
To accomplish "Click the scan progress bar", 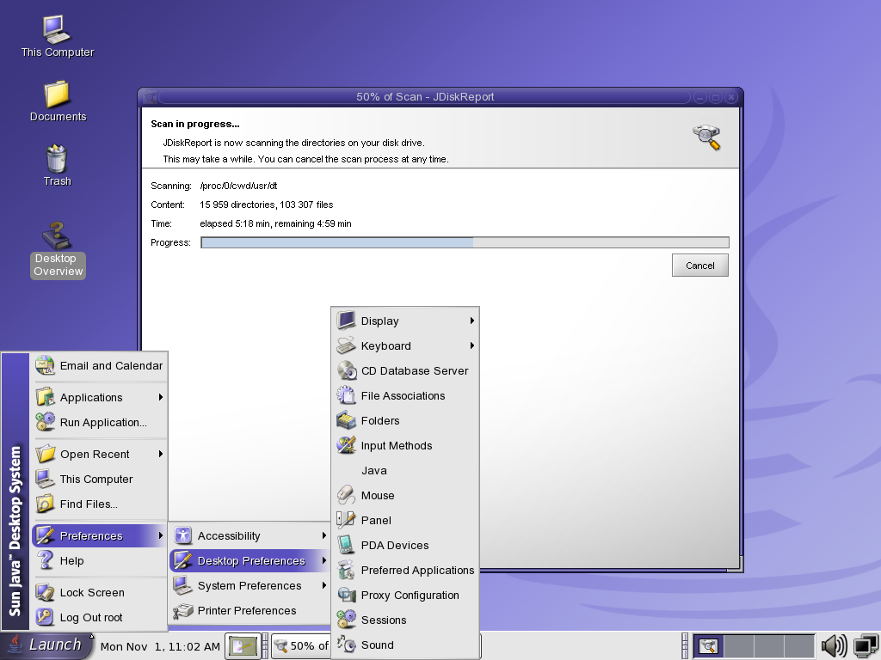I will [x=465, y=242].
